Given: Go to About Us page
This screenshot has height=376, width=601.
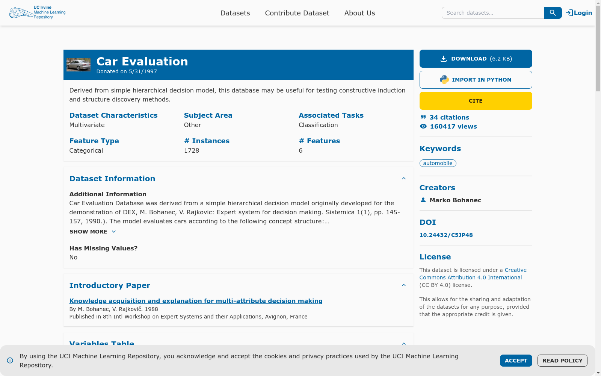Looking at the screenshot, I should click(359, 13).
